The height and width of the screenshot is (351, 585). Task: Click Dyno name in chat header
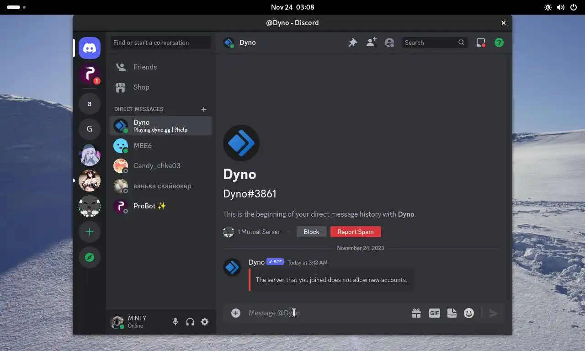(247, 43)
